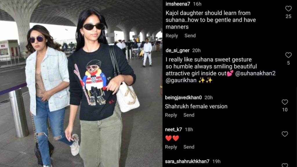Open de_si_gner's profile
This screenshot has width=297, height=167.
[178, 50]
